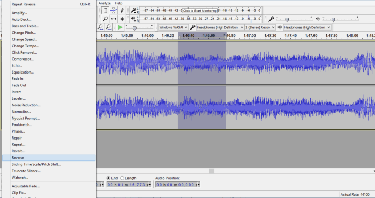375x198 pixels.
Task: Apply the Fade Out effect
Action: click(x=49, y=85)
